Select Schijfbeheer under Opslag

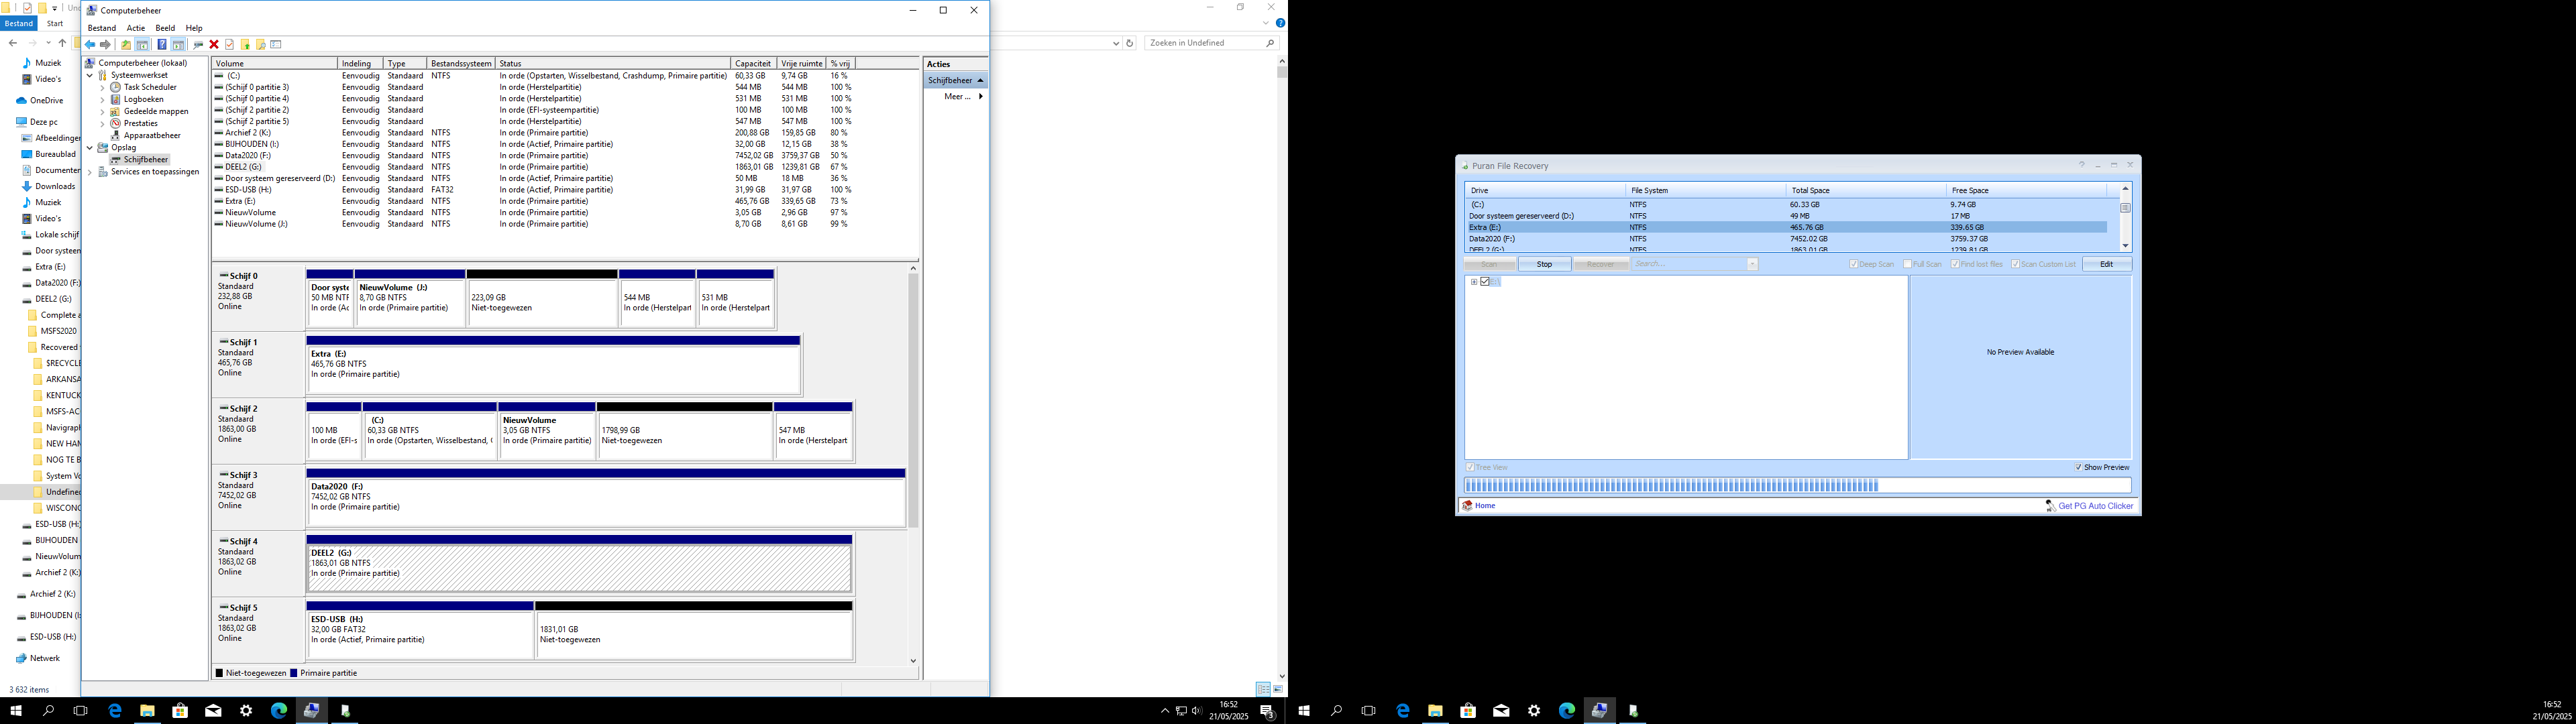(x=146, y=159)
